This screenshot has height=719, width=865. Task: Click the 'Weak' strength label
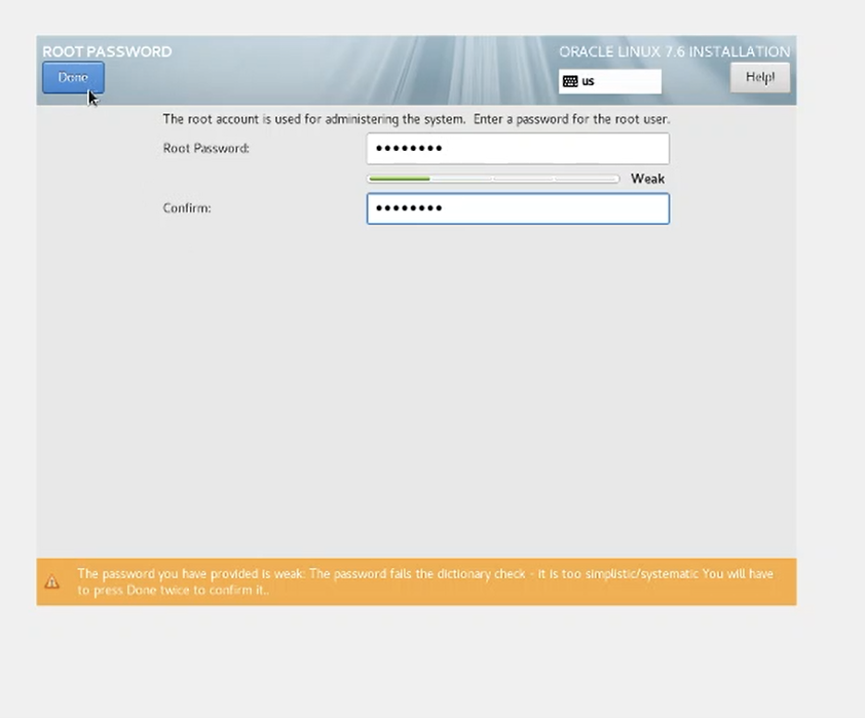[x=647, y=179]
